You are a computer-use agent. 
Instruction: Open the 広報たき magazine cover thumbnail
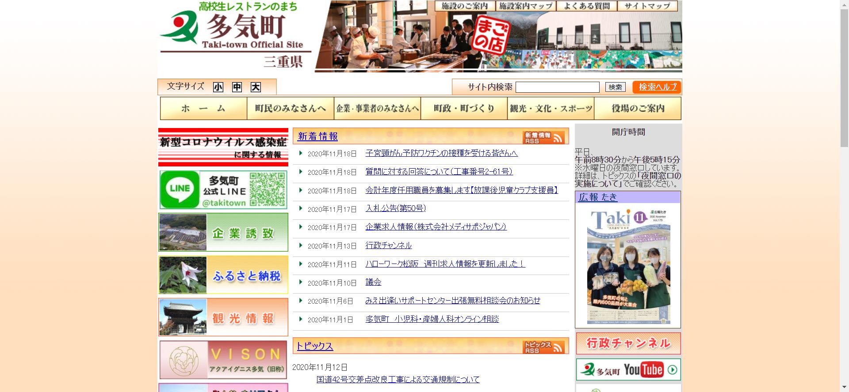point(628,266)
